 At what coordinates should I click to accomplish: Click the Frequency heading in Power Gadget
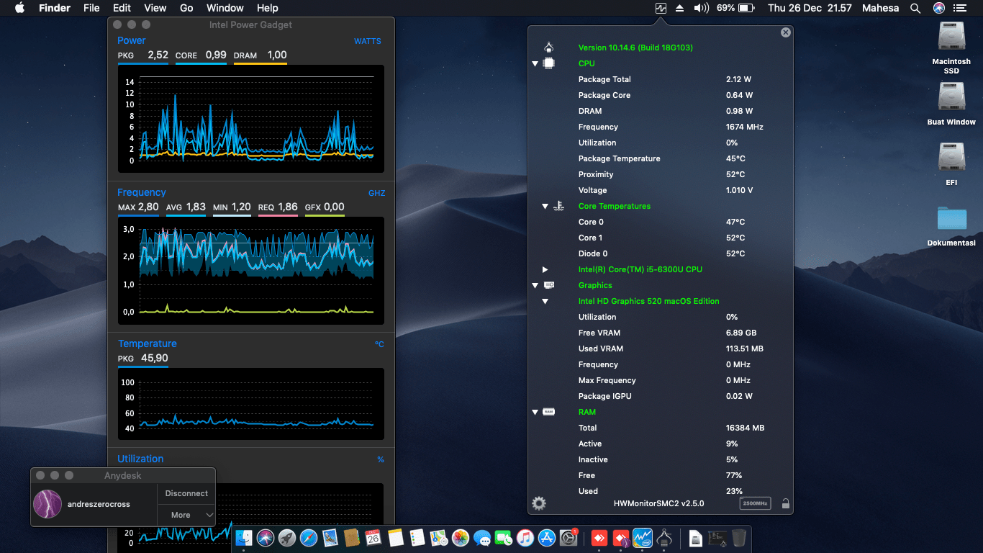[141, 192]
